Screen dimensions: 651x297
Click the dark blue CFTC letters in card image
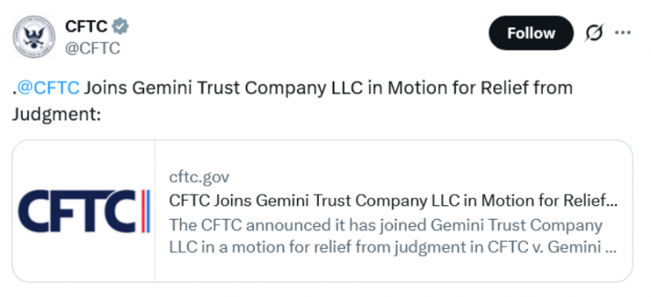[76, 211]
